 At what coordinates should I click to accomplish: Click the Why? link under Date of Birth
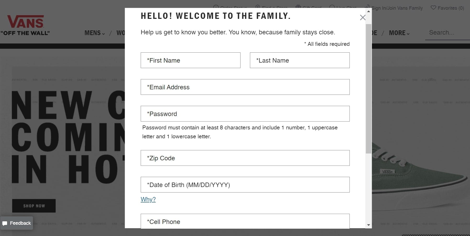click(x=148, y=199)
